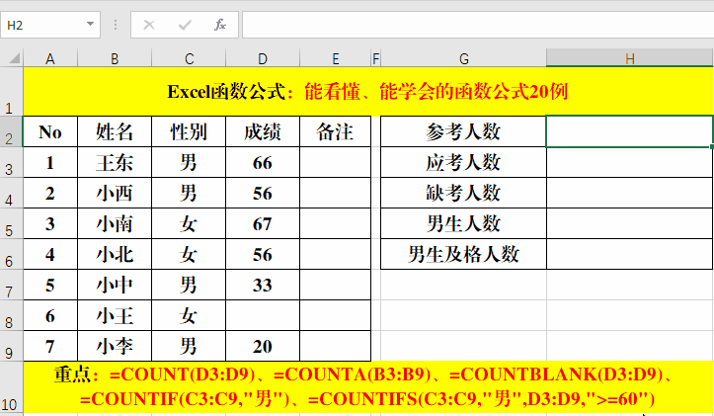The width and height of the screenshot is (714, 416).
Task: Click the '参考人数' label cell
Action: 463,131
